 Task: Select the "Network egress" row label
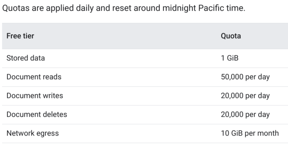pos(33,133)
